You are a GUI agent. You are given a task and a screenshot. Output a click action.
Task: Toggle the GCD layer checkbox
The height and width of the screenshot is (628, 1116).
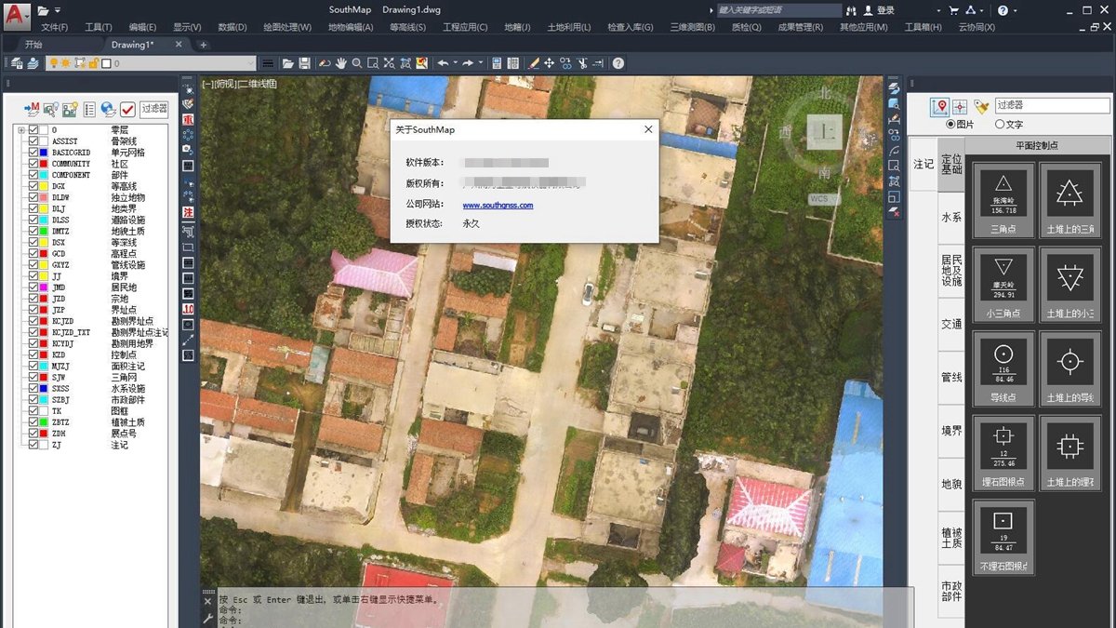[33, 253]
